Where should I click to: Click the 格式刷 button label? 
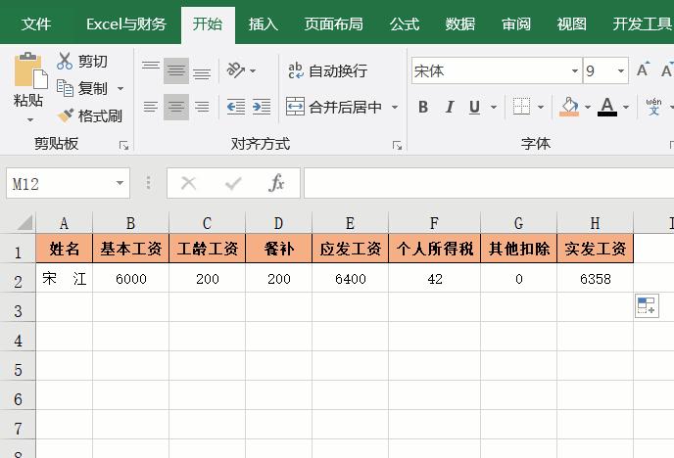[100, 115]
